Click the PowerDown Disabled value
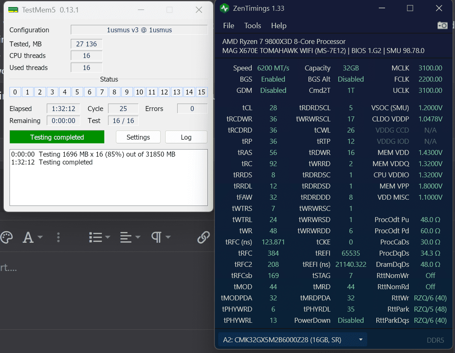The image size is (455, 353). click(x=351, y=320)
